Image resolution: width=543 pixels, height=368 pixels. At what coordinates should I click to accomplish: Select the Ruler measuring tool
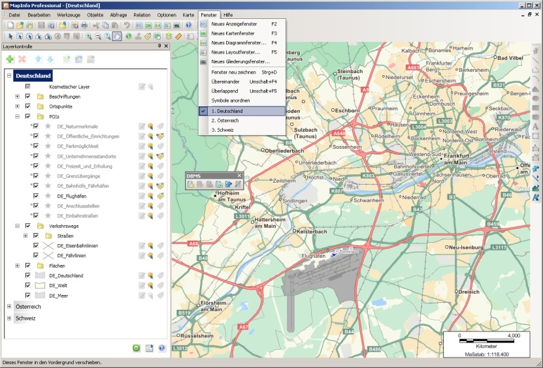(178, 37)
